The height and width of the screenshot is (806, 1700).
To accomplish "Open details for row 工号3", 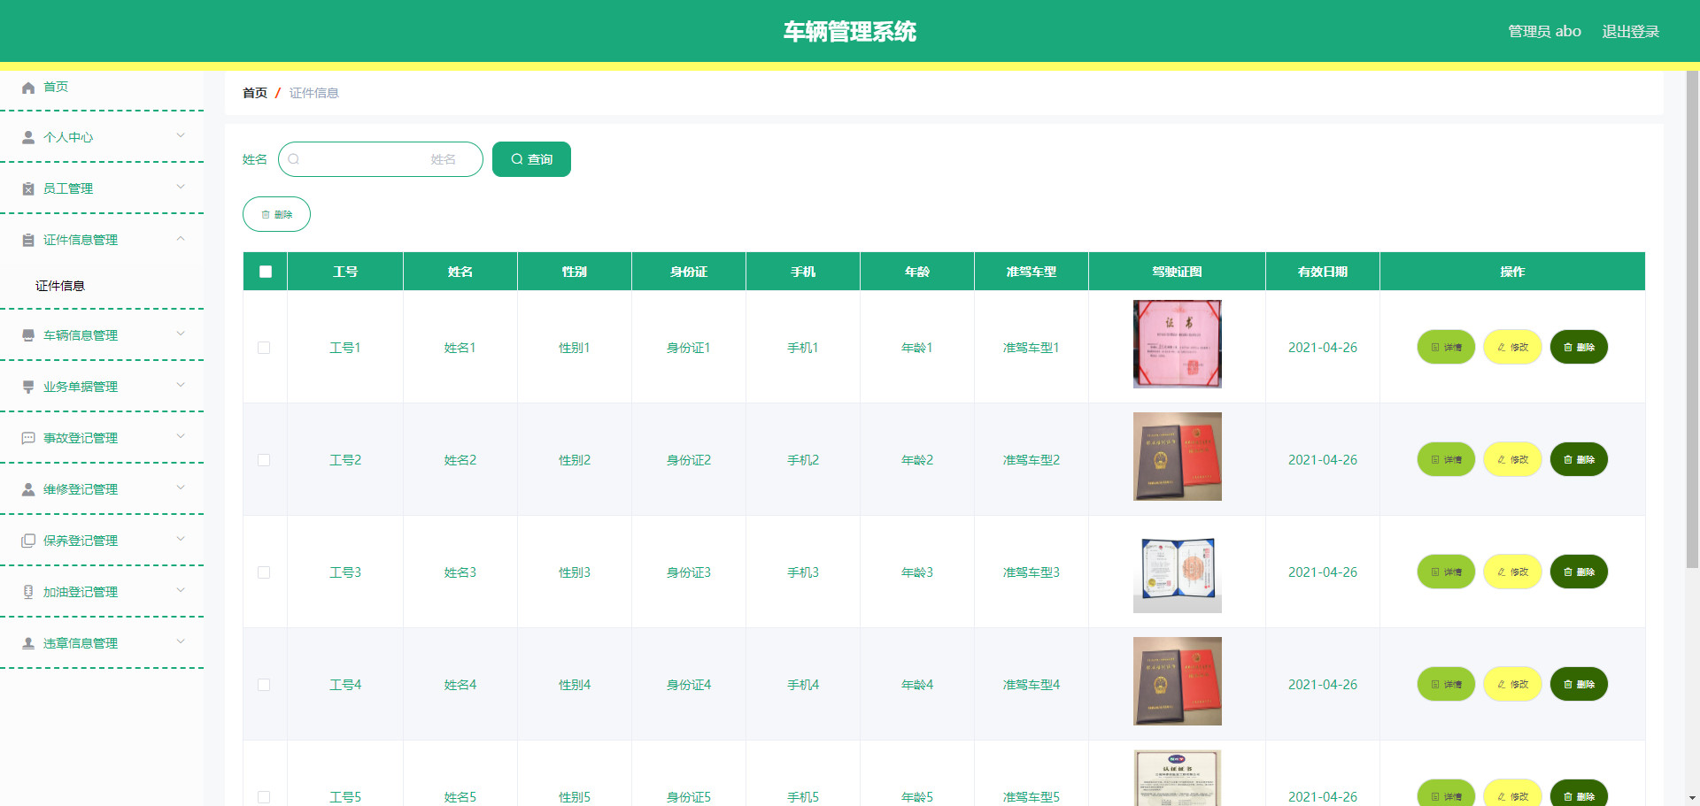I will pos(1446,572).
